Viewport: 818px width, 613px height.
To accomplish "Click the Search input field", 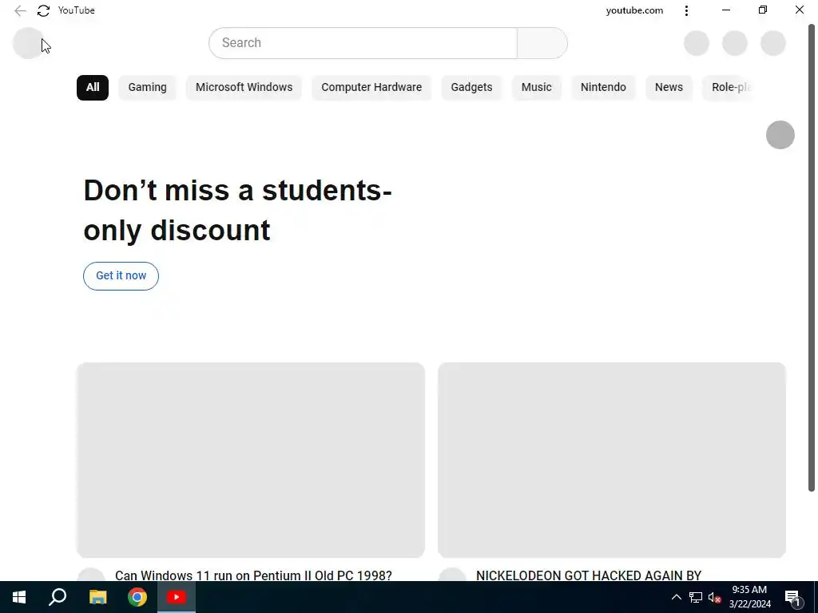I will pos(363,43).
